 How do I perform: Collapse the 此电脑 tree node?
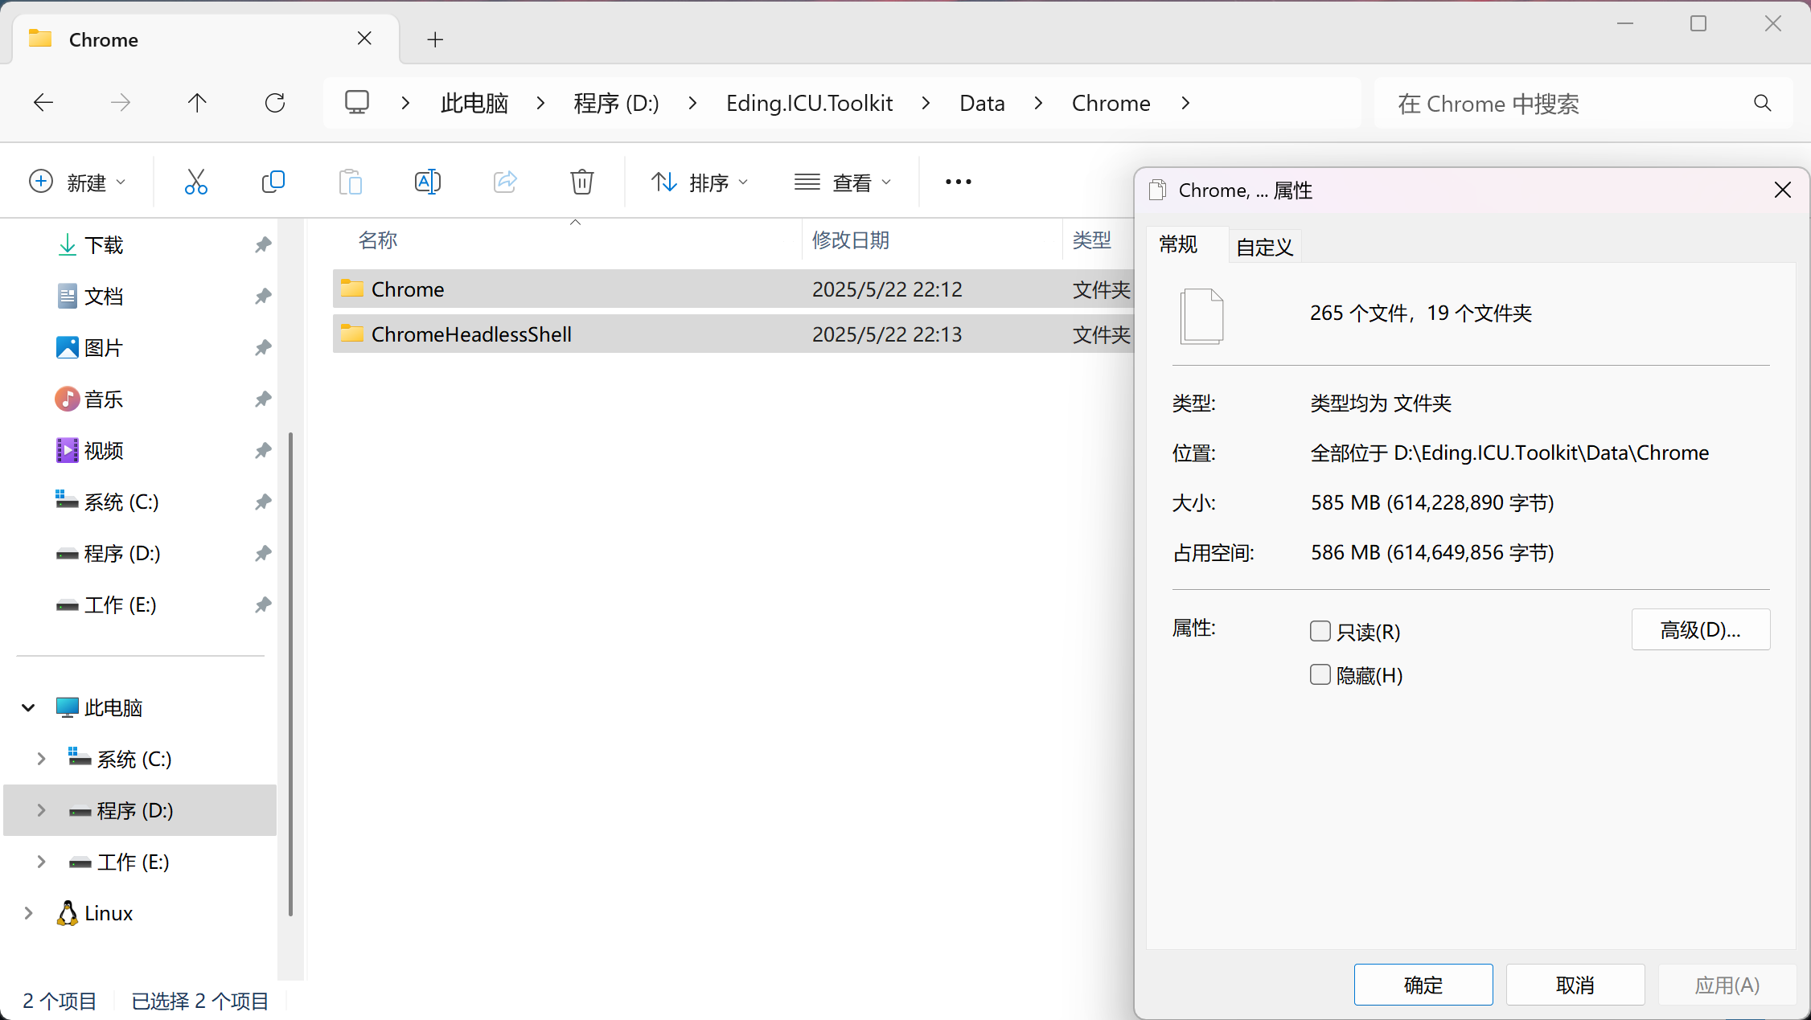click(x=28, y=708)
